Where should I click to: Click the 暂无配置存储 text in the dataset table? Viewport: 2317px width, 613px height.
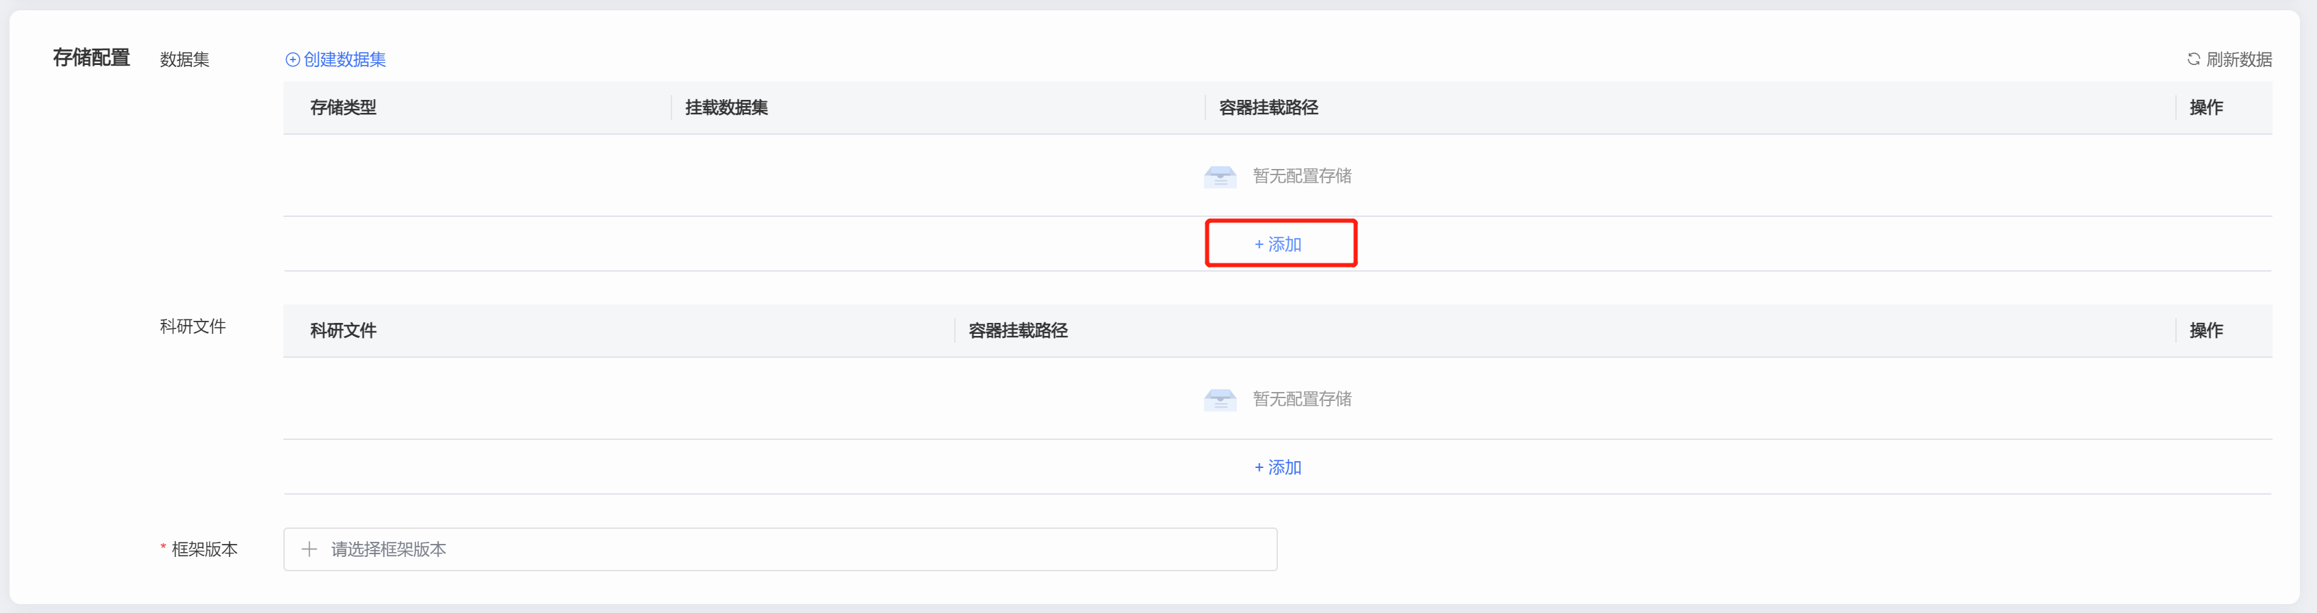[1301, 177]
